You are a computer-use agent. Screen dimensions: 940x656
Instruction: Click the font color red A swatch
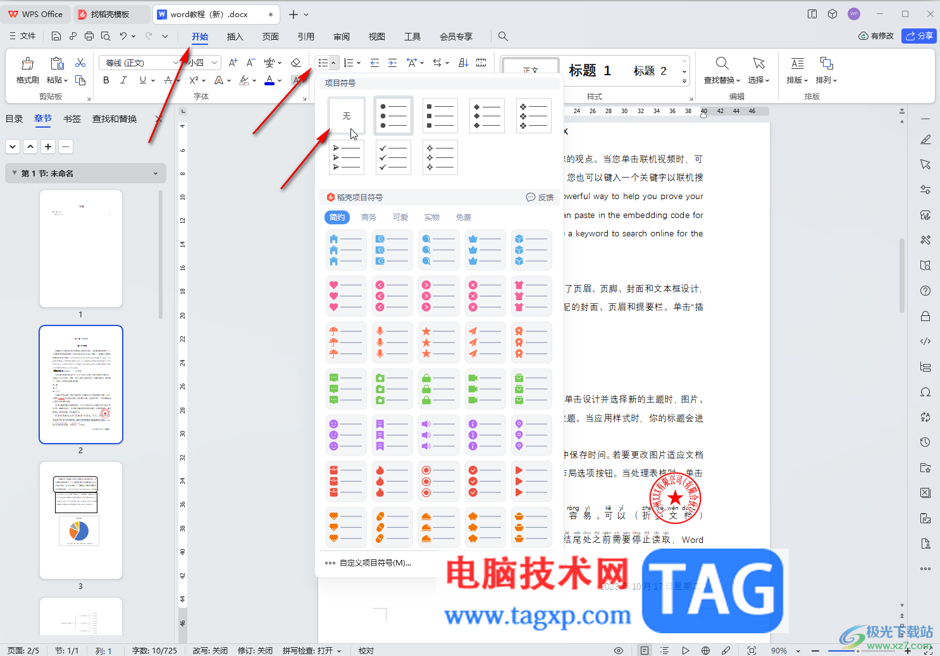[269, 80]
